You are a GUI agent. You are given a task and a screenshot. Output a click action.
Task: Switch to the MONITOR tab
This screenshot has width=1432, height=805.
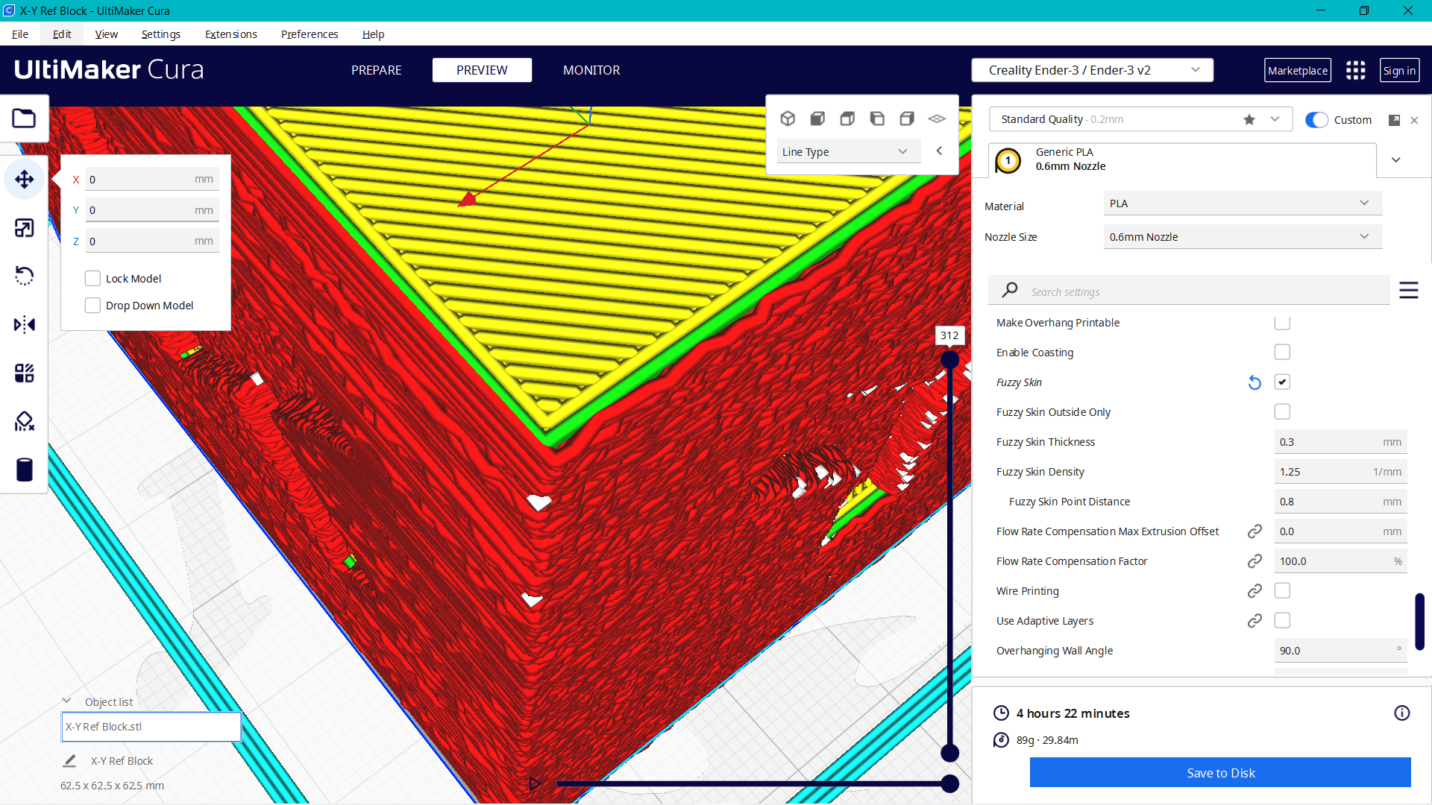tap(591, 69)
